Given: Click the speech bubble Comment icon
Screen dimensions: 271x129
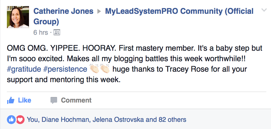Looking at the screenshot, I should coord(54,100).
